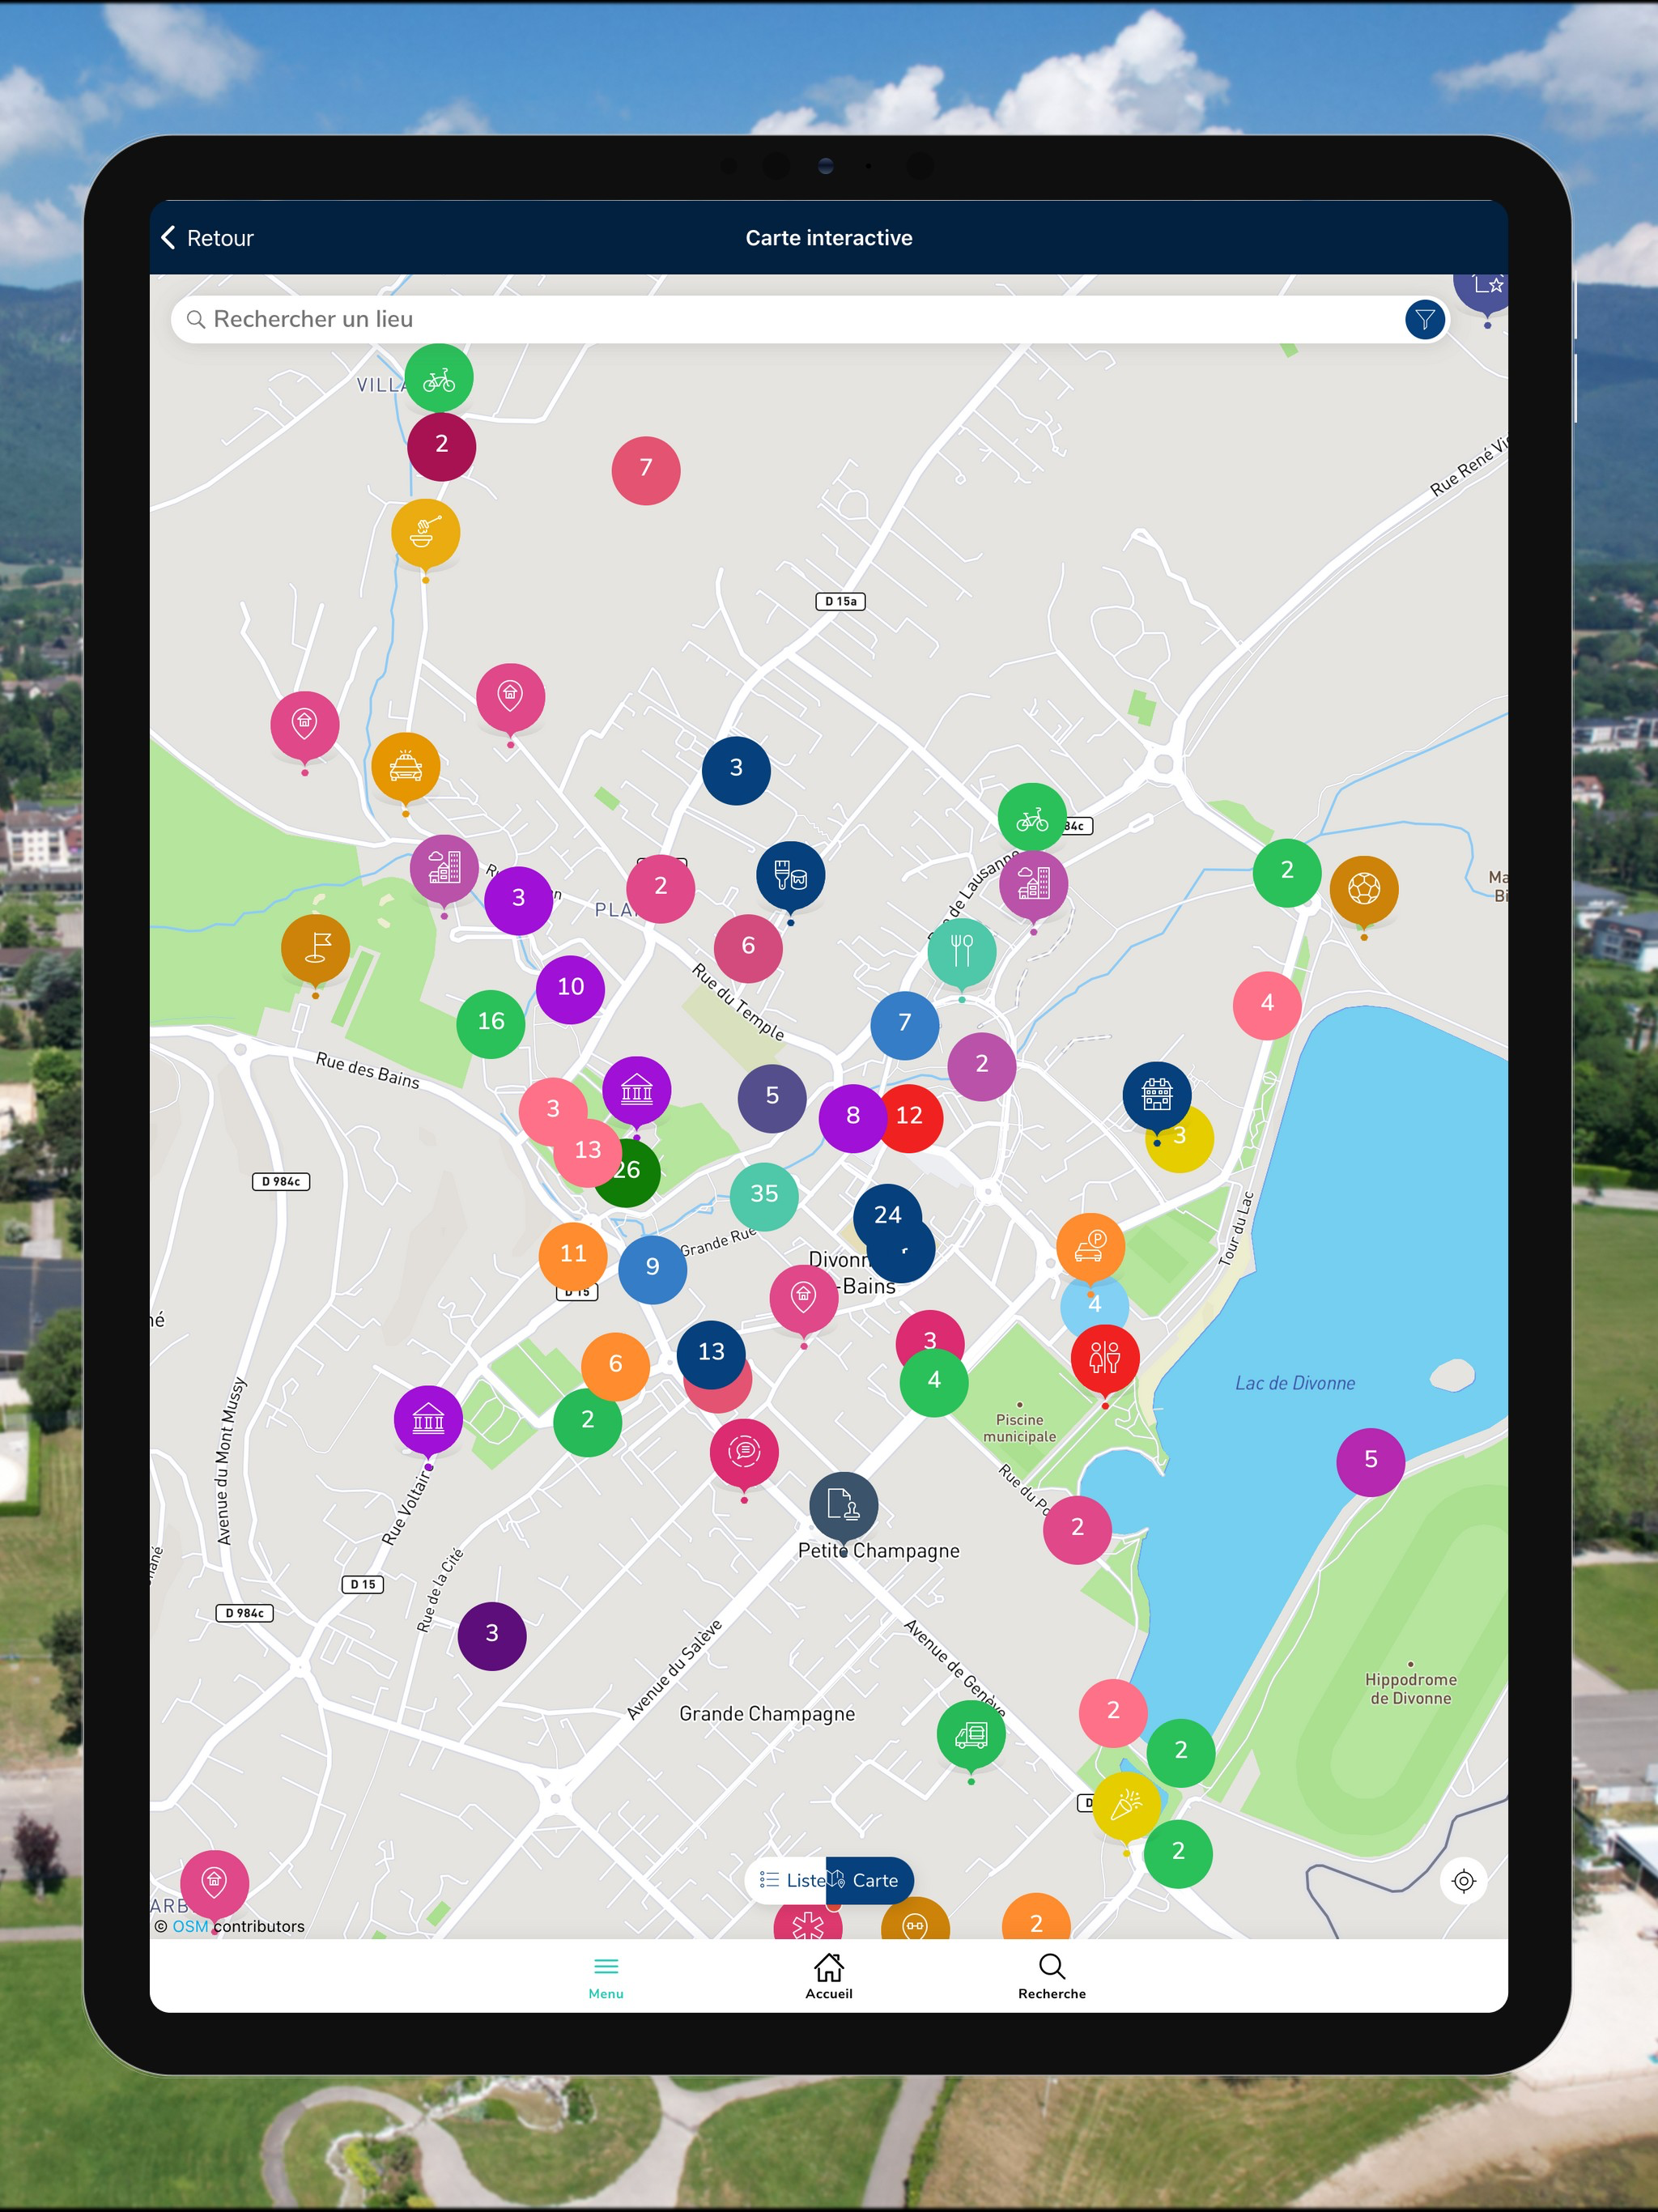Expand the pink cluster of 4 near the lake
This screenshot has height=2212, width=1658.
pos(1267,1005)
